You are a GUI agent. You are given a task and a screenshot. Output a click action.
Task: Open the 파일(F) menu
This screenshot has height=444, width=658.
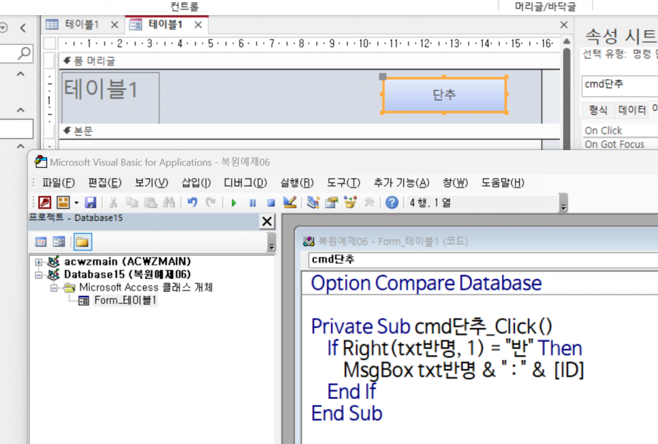59,183
